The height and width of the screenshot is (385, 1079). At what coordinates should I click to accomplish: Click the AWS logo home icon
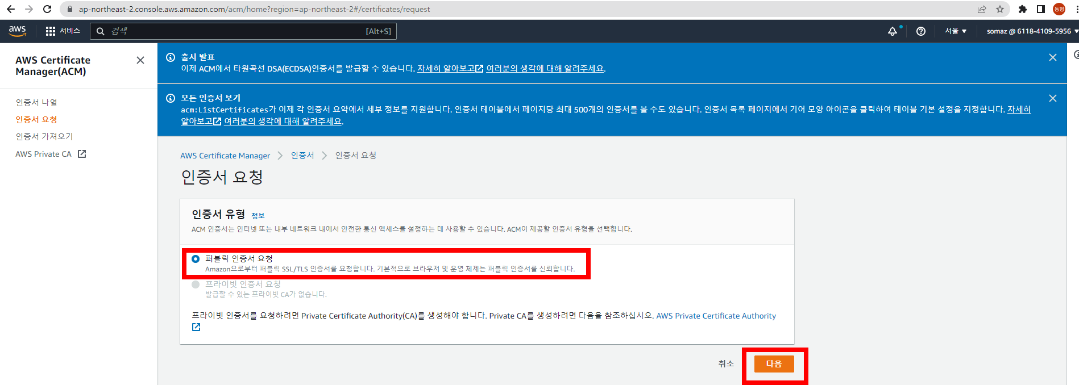coord(18,31)
